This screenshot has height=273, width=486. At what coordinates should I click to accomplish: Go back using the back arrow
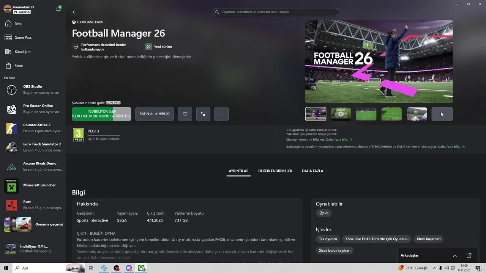[74, 12]
